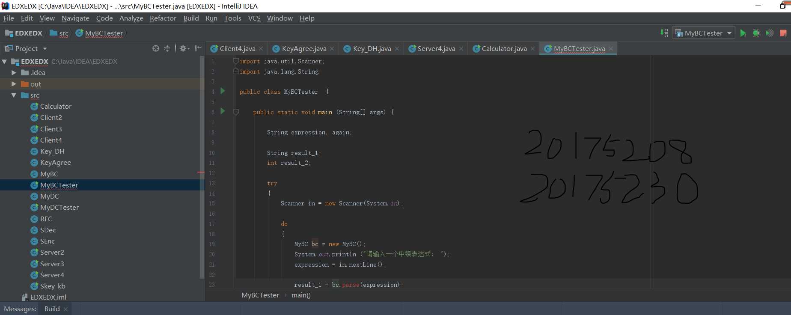Image resolution: width=791 pixels, height=315 pixels.
Task: Click the EDXEDX breadcrumb in the navigation bar
Action: pos(24,33)
